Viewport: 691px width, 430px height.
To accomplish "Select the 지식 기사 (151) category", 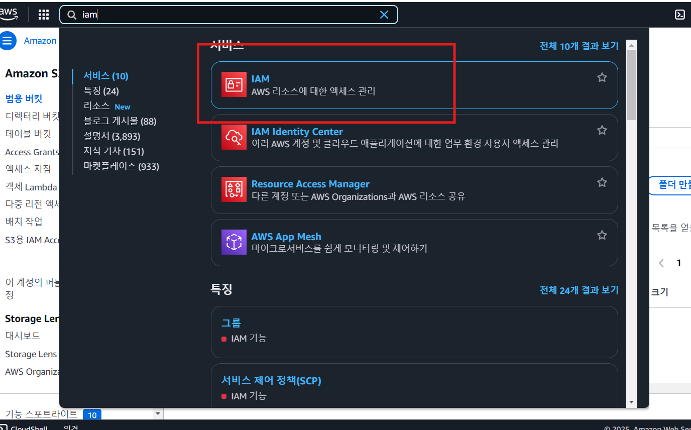I will (113, 151).
